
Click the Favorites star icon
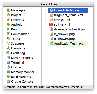(x=8, y=20)
